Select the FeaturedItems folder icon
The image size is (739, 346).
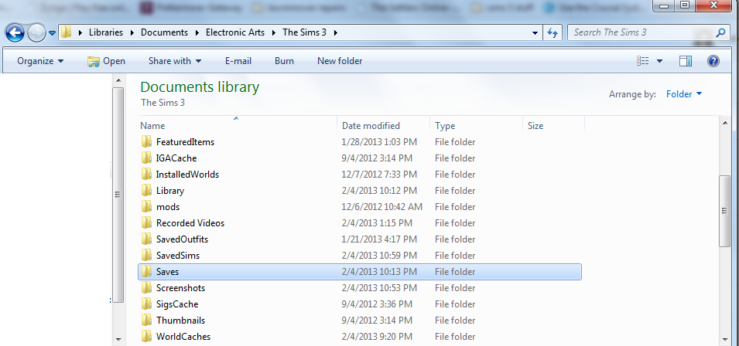pyautogui.click(x=146, y=141)
